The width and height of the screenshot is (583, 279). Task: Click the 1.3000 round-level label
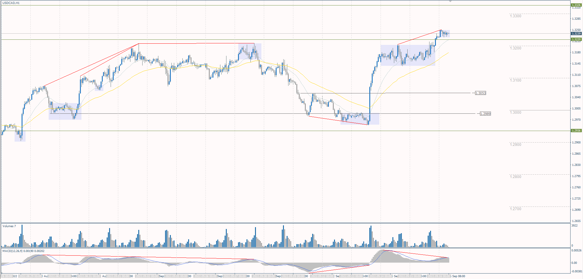pyautogui.click(x=515, y=113)
